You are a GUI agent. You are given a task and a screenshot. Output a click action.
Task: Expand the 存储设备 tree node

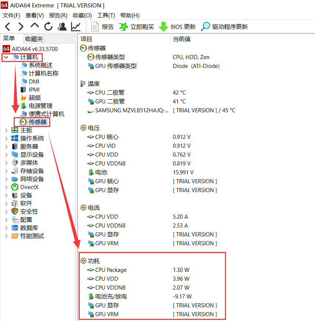tap(6, 171)
